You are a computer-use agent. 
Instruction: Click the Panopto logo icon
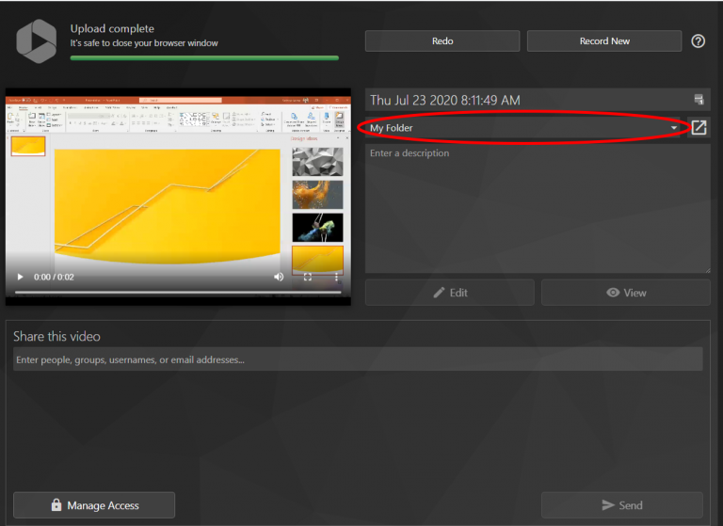tap(37, 41)
